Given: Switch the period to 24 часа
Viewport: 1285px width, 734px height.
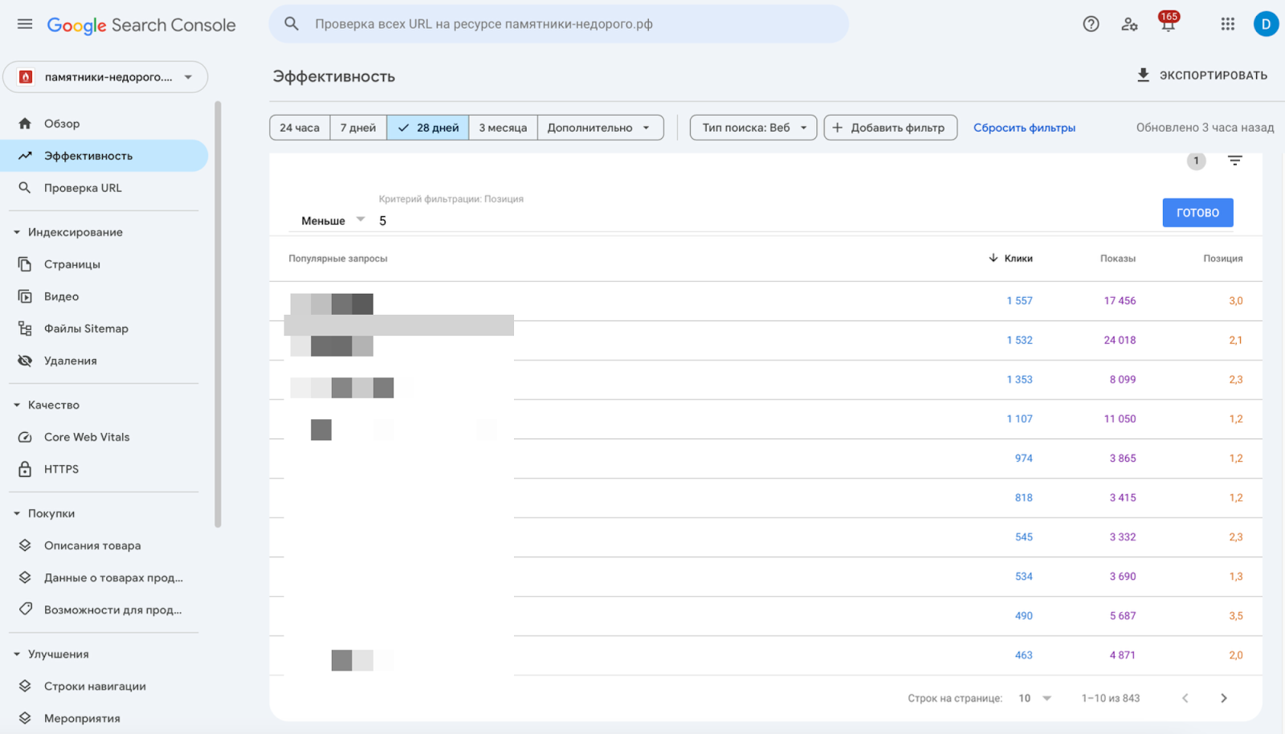Looking at the screenshot, I should pos(299,127).
